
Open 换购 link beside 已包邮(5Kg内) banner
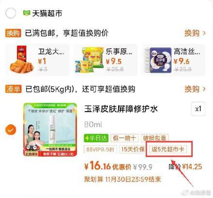(x=195, y=89)
